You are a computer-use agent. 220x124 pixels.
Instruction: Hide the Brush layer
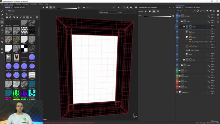[177, 38]
